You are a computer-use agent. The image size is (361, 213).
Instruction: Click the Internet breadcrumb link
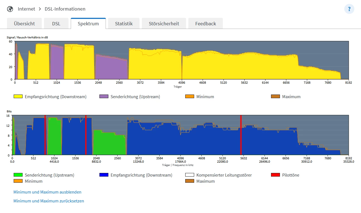pyautogui.click(x=26, y=9)
